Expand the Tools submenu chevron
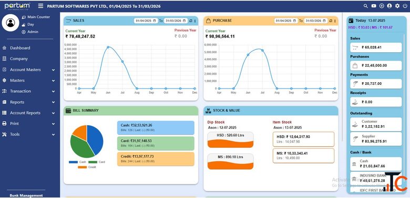 pyautogui.click(x=53, y=135)
